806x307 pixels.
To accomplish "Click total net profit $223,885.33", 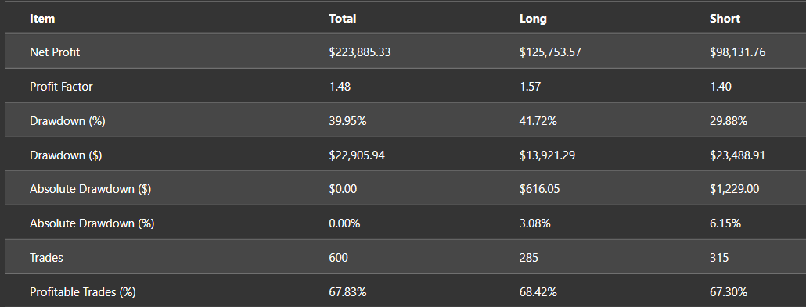I will pos(360,52).
